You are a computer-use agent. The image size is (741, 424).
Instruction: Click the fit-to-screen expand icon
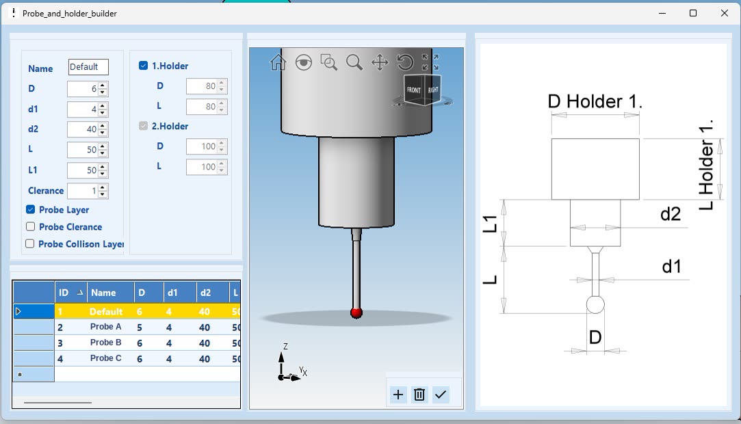click(x=430, y=62)
